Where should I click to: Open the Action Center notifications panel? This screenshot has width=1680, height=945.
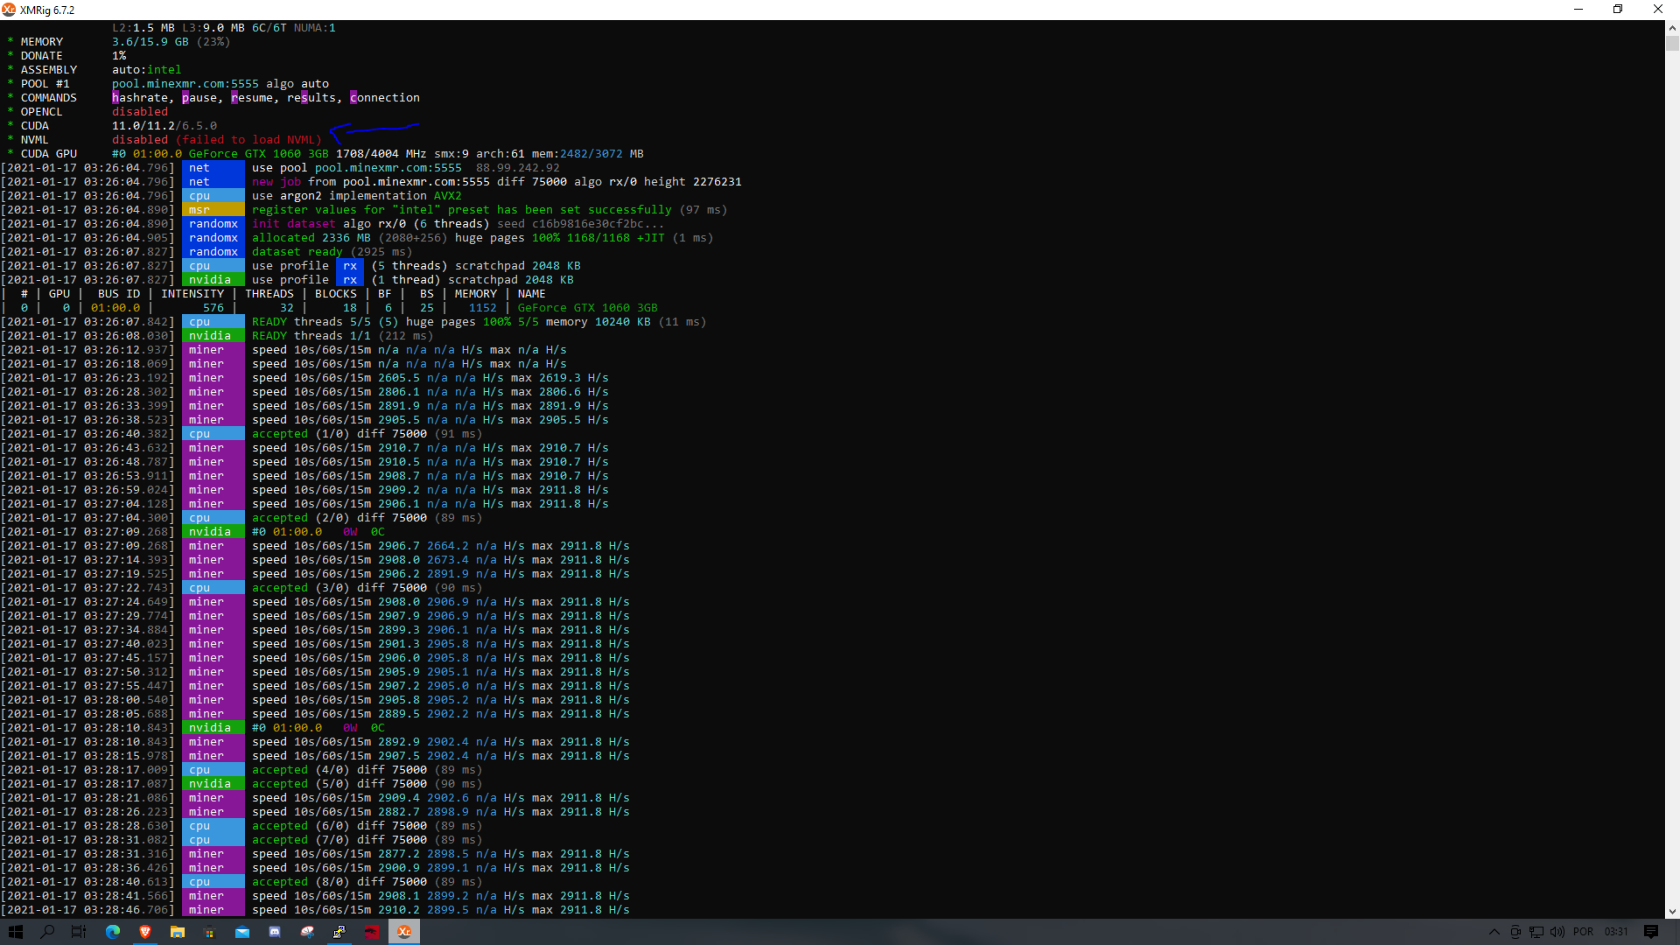point(1652,931)
